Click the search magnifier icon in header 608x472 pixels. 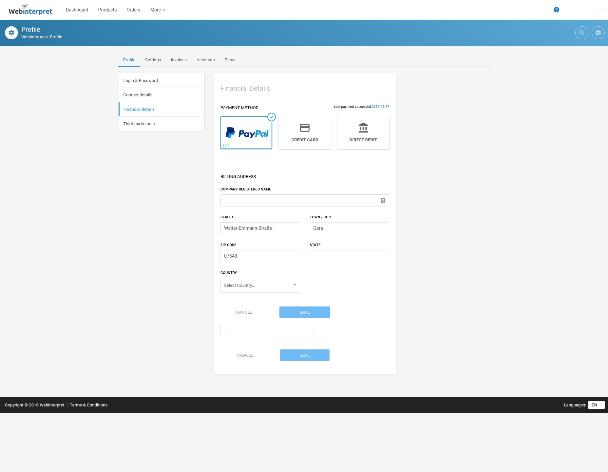(x=581, y=33)
